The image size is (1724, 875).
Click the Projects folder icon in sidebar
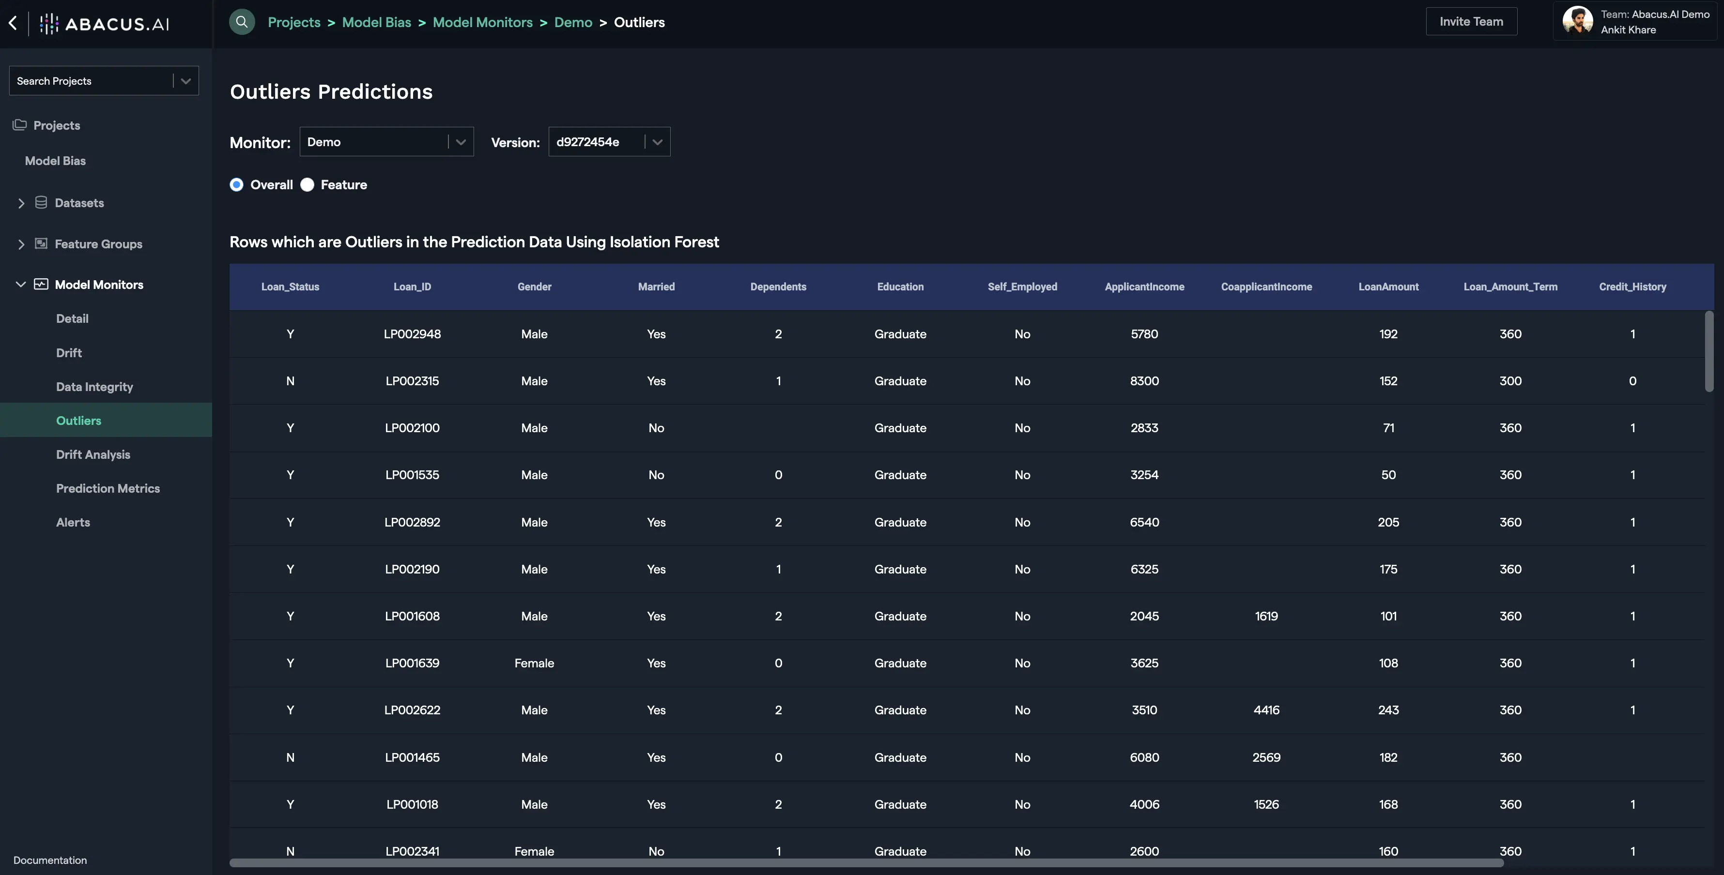(19, 125)
